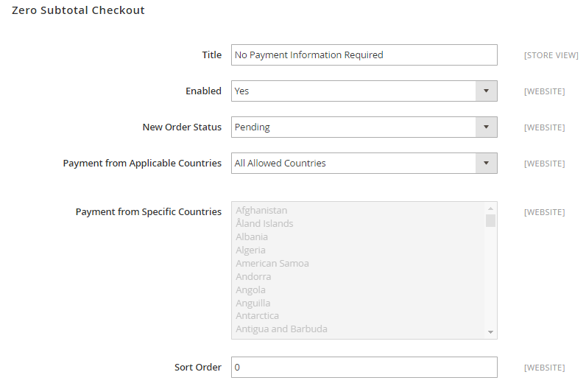The image size is (586, 386).
Task: Click the Payment from Specific Countries label
Action: pos(149,211)
